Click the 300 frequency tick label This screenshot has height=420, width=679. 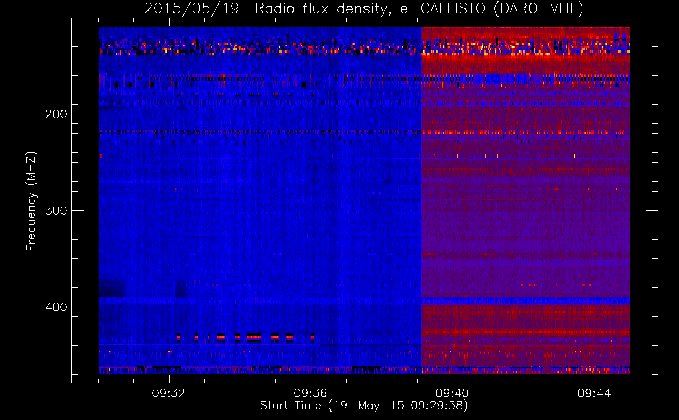pos(56,210)
